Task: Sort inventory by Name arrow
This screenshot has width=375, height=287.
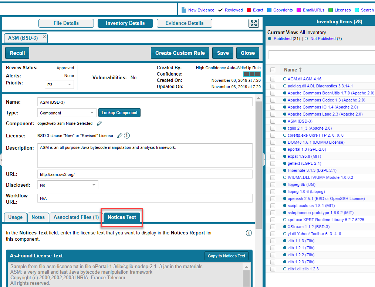Action: click(x=300, y=70)
